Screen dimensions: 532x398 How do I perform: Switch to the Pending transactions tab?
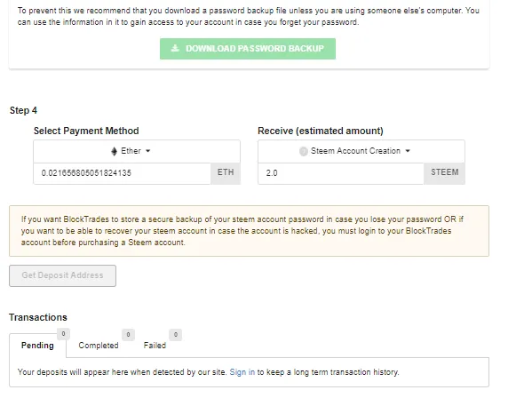click(x=37, y=346)
